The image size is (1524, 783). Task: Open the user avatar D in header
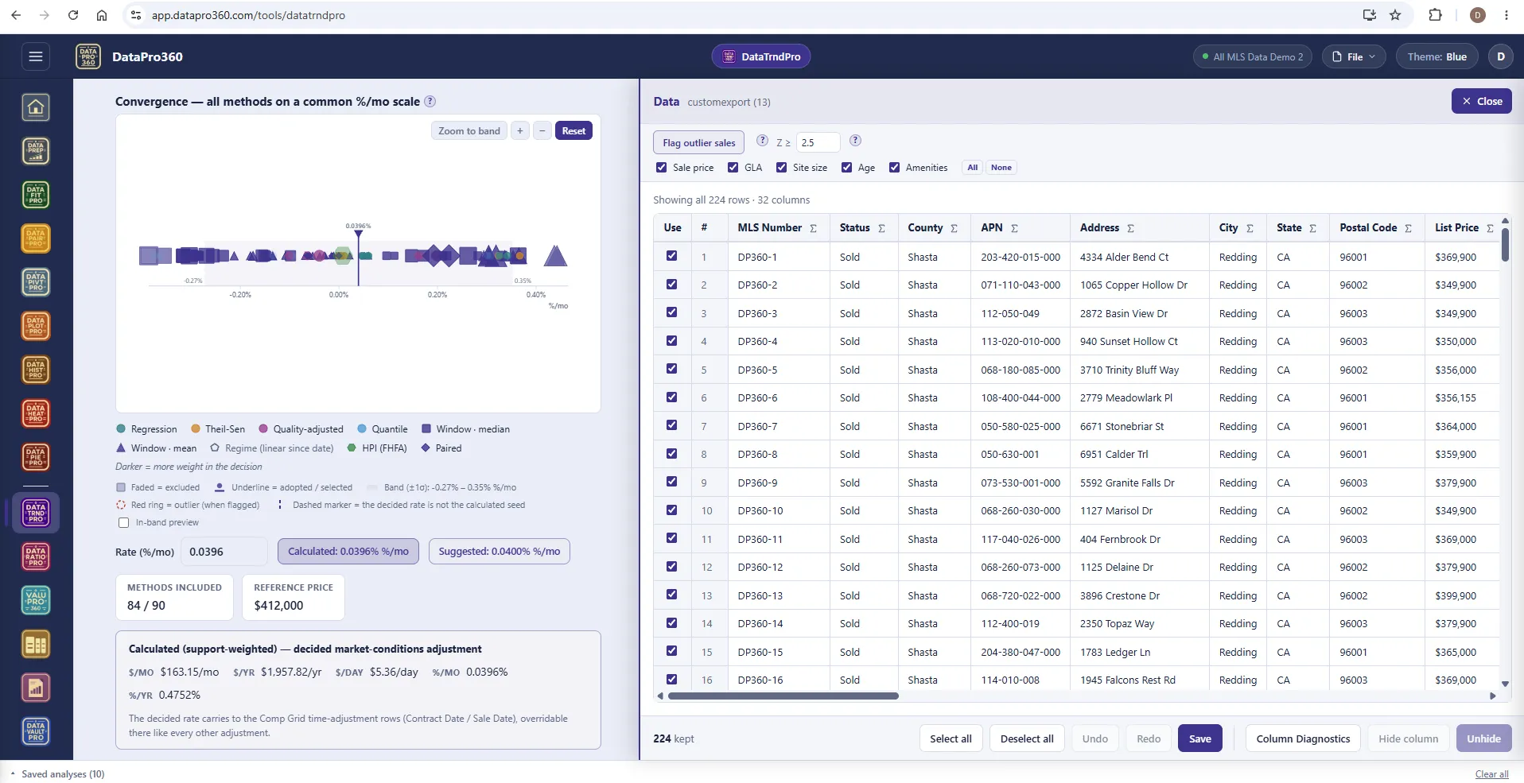pyautogui.click(x=1501, y=56)
